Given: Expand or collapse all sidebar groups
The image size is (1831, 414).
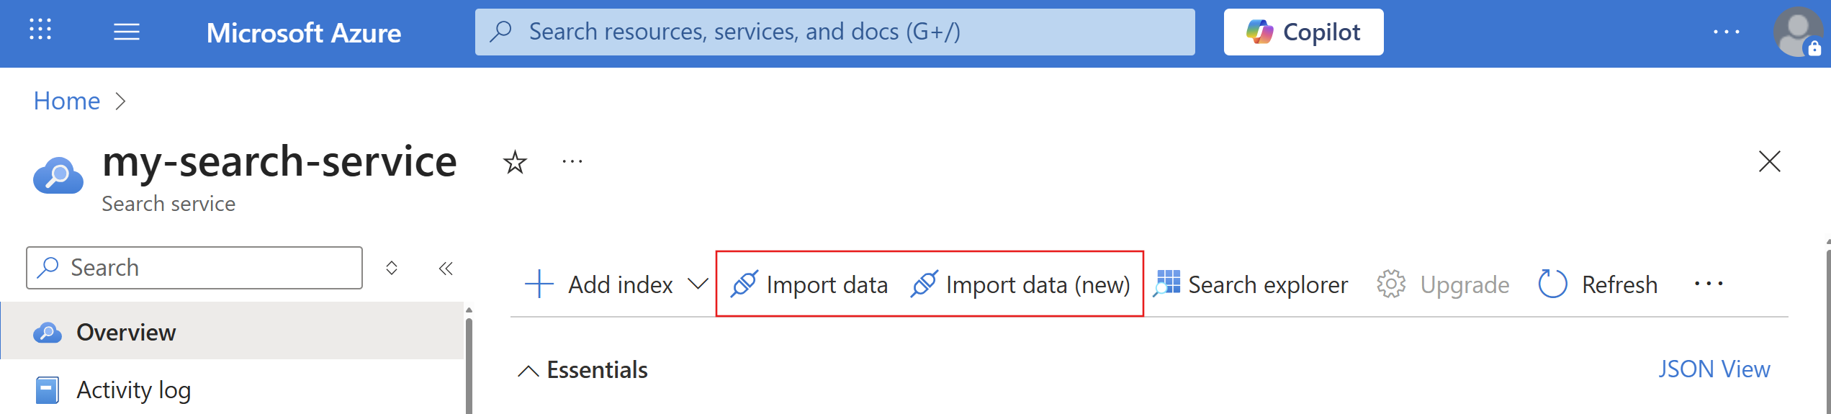Looking at the screenshot, I should click(392, 269).
